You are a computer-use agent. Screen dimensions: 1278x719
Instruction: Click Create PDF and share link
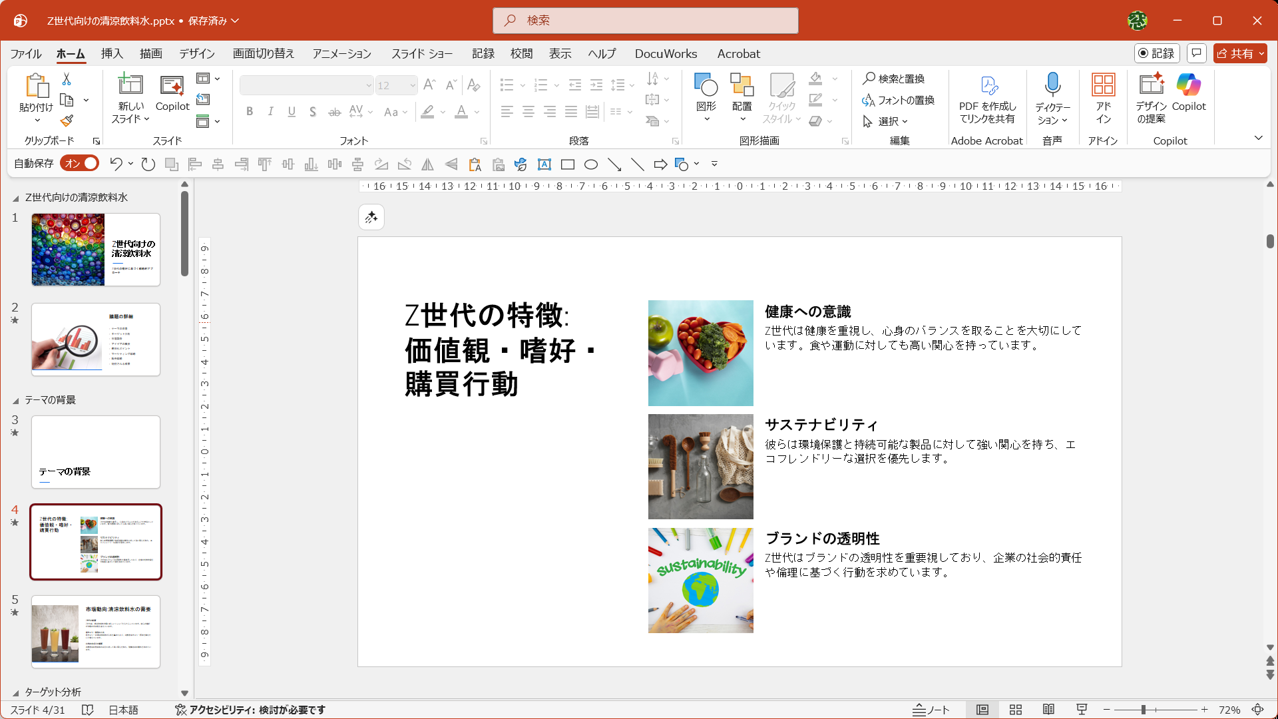(987, 99)
